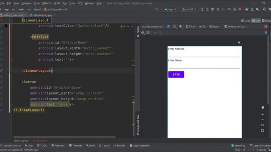Switch to Code view mode
Image resolution: width=271 pixels, height=152 pixels.
click(x=246, y=21)
